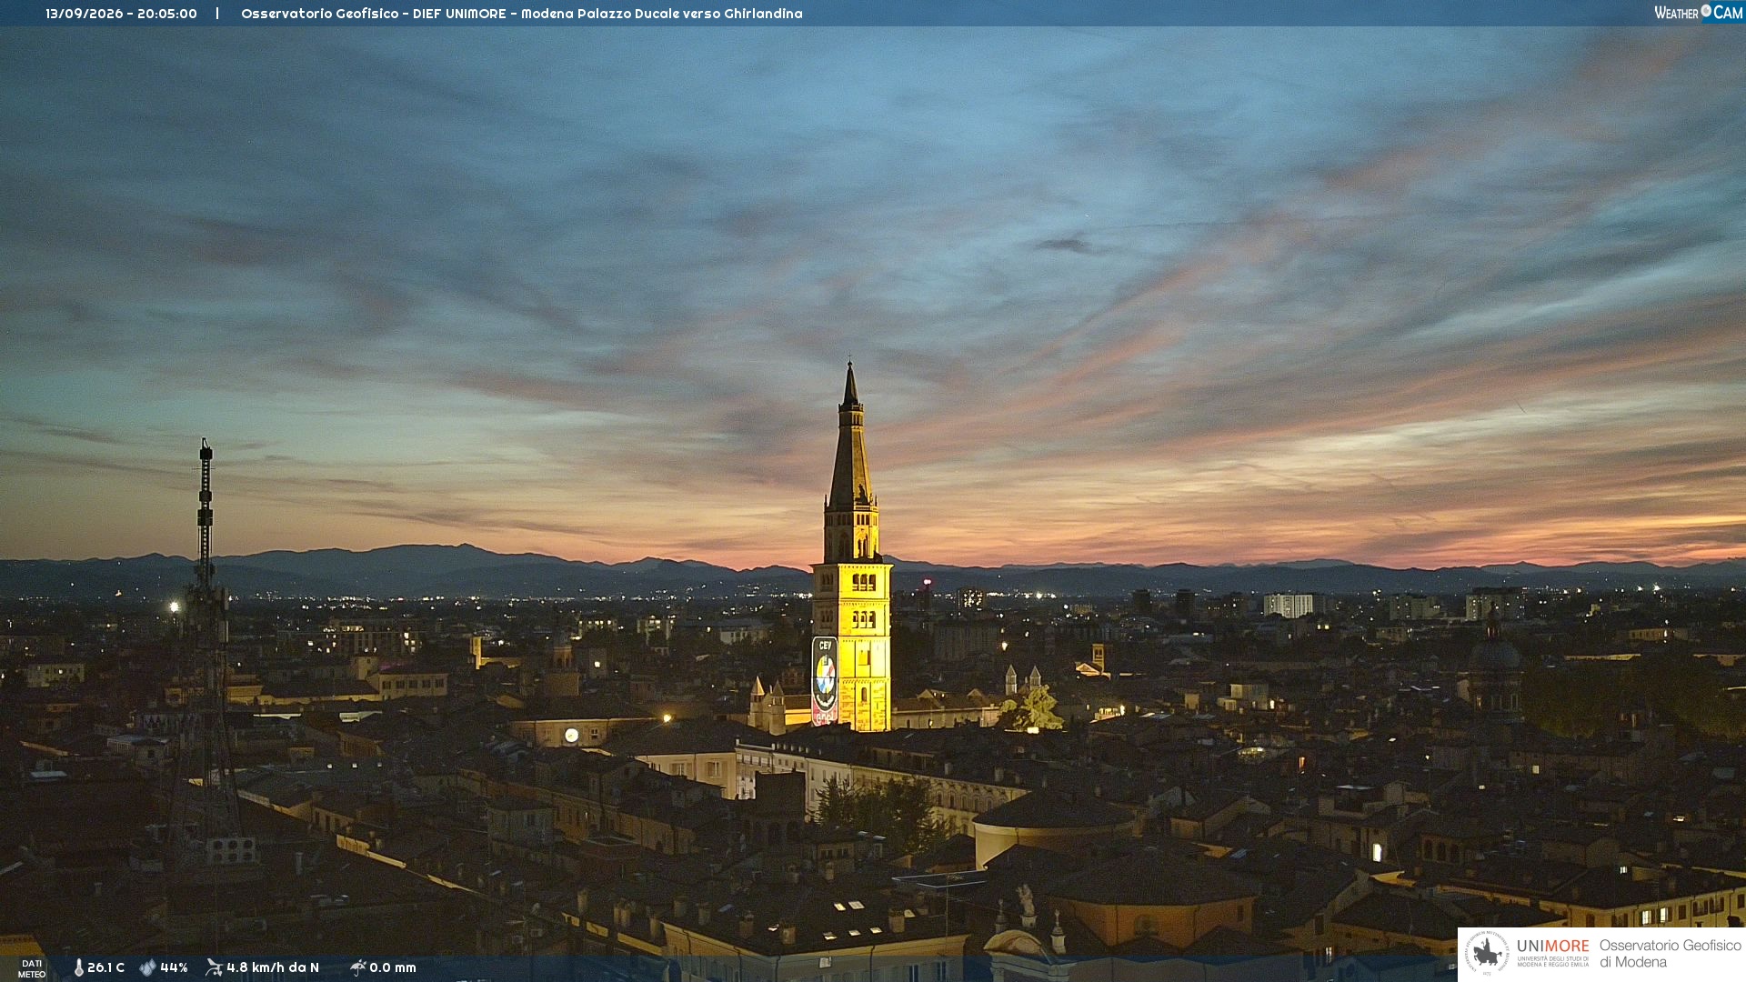Click the Osservatorio Geofisico camera title

[x=522, y=14]
